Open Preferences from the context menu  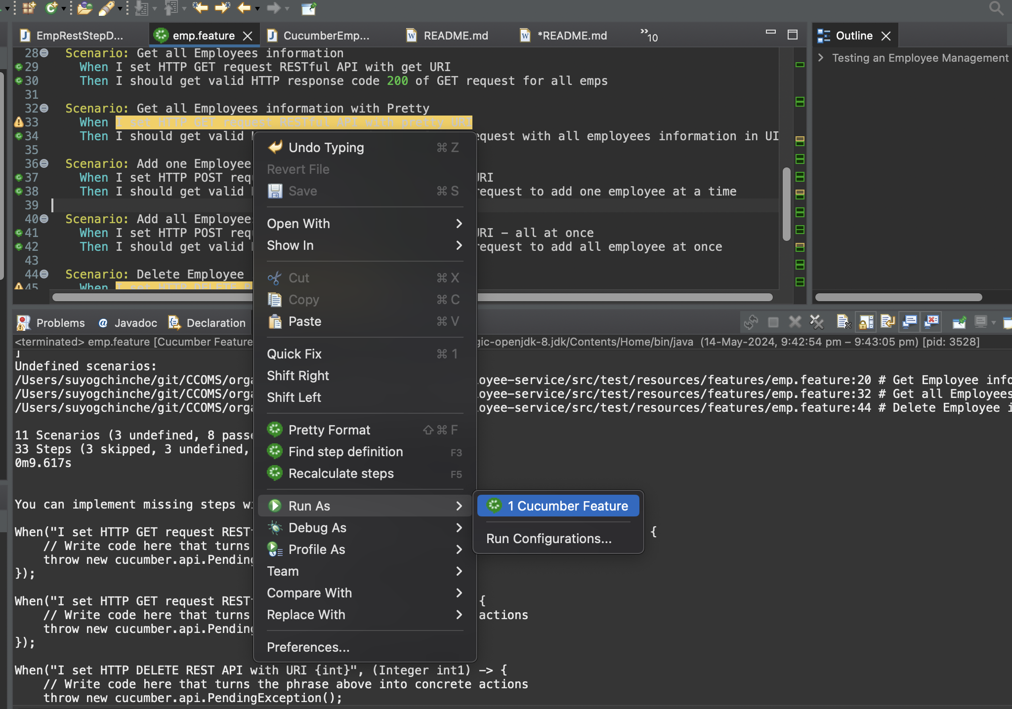[308, 647]
